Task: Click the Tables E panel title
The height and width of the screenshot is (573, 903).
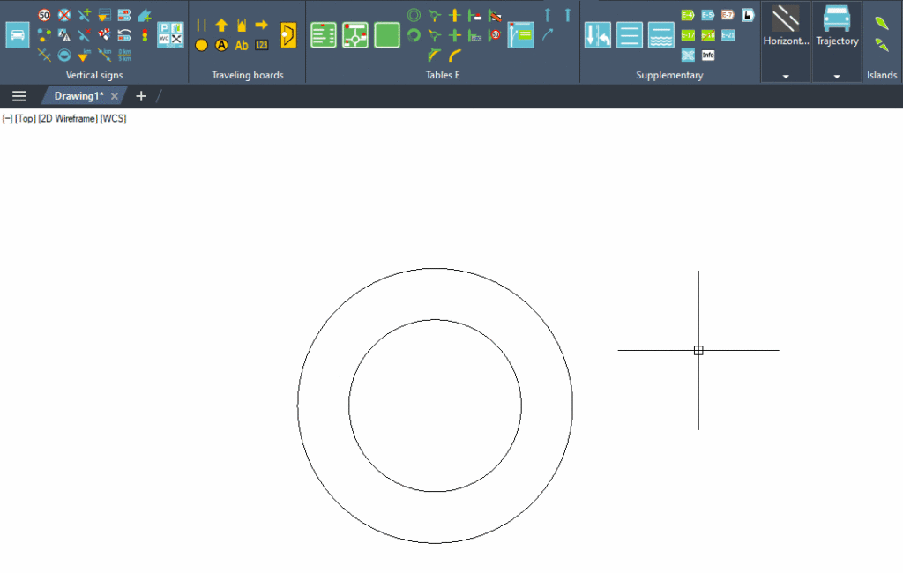Action: pos(443,75)
